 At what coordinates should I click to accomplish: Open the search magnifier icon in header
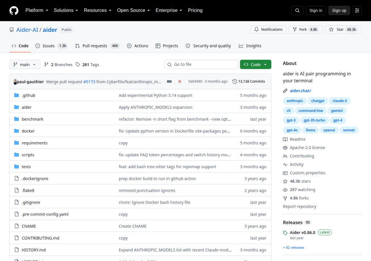click(297, 11)
